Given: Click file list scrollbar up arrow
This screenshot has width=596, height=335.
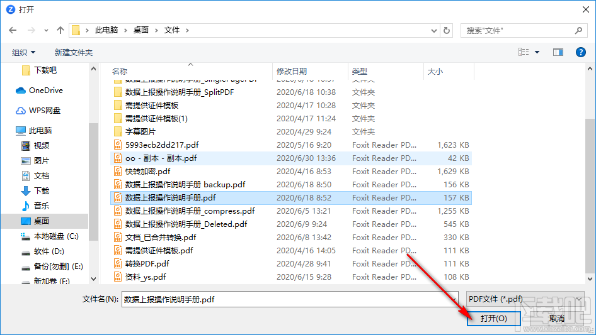Looking at the screenshot, I should (590, 69).
